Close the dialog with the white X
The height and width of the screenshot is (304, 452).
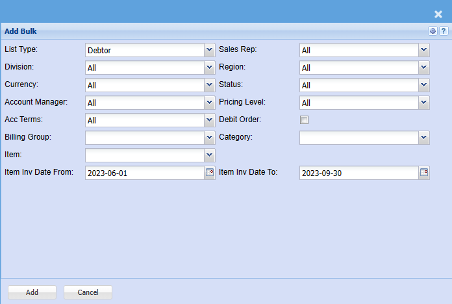(438, 14)
